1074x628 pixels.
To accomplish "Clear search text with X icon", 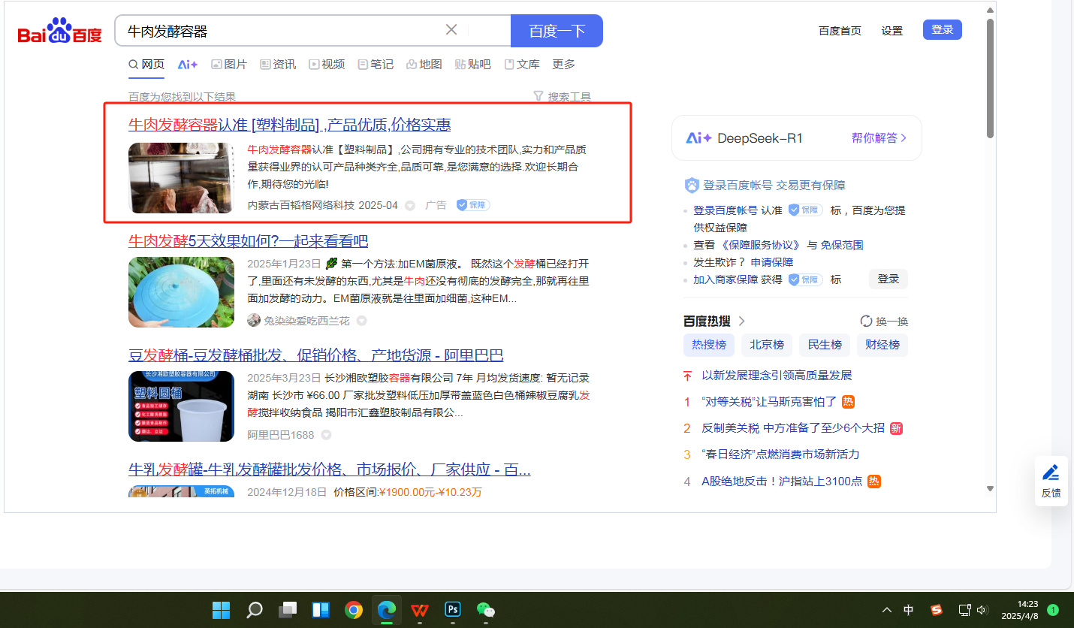I will point(451,30).
